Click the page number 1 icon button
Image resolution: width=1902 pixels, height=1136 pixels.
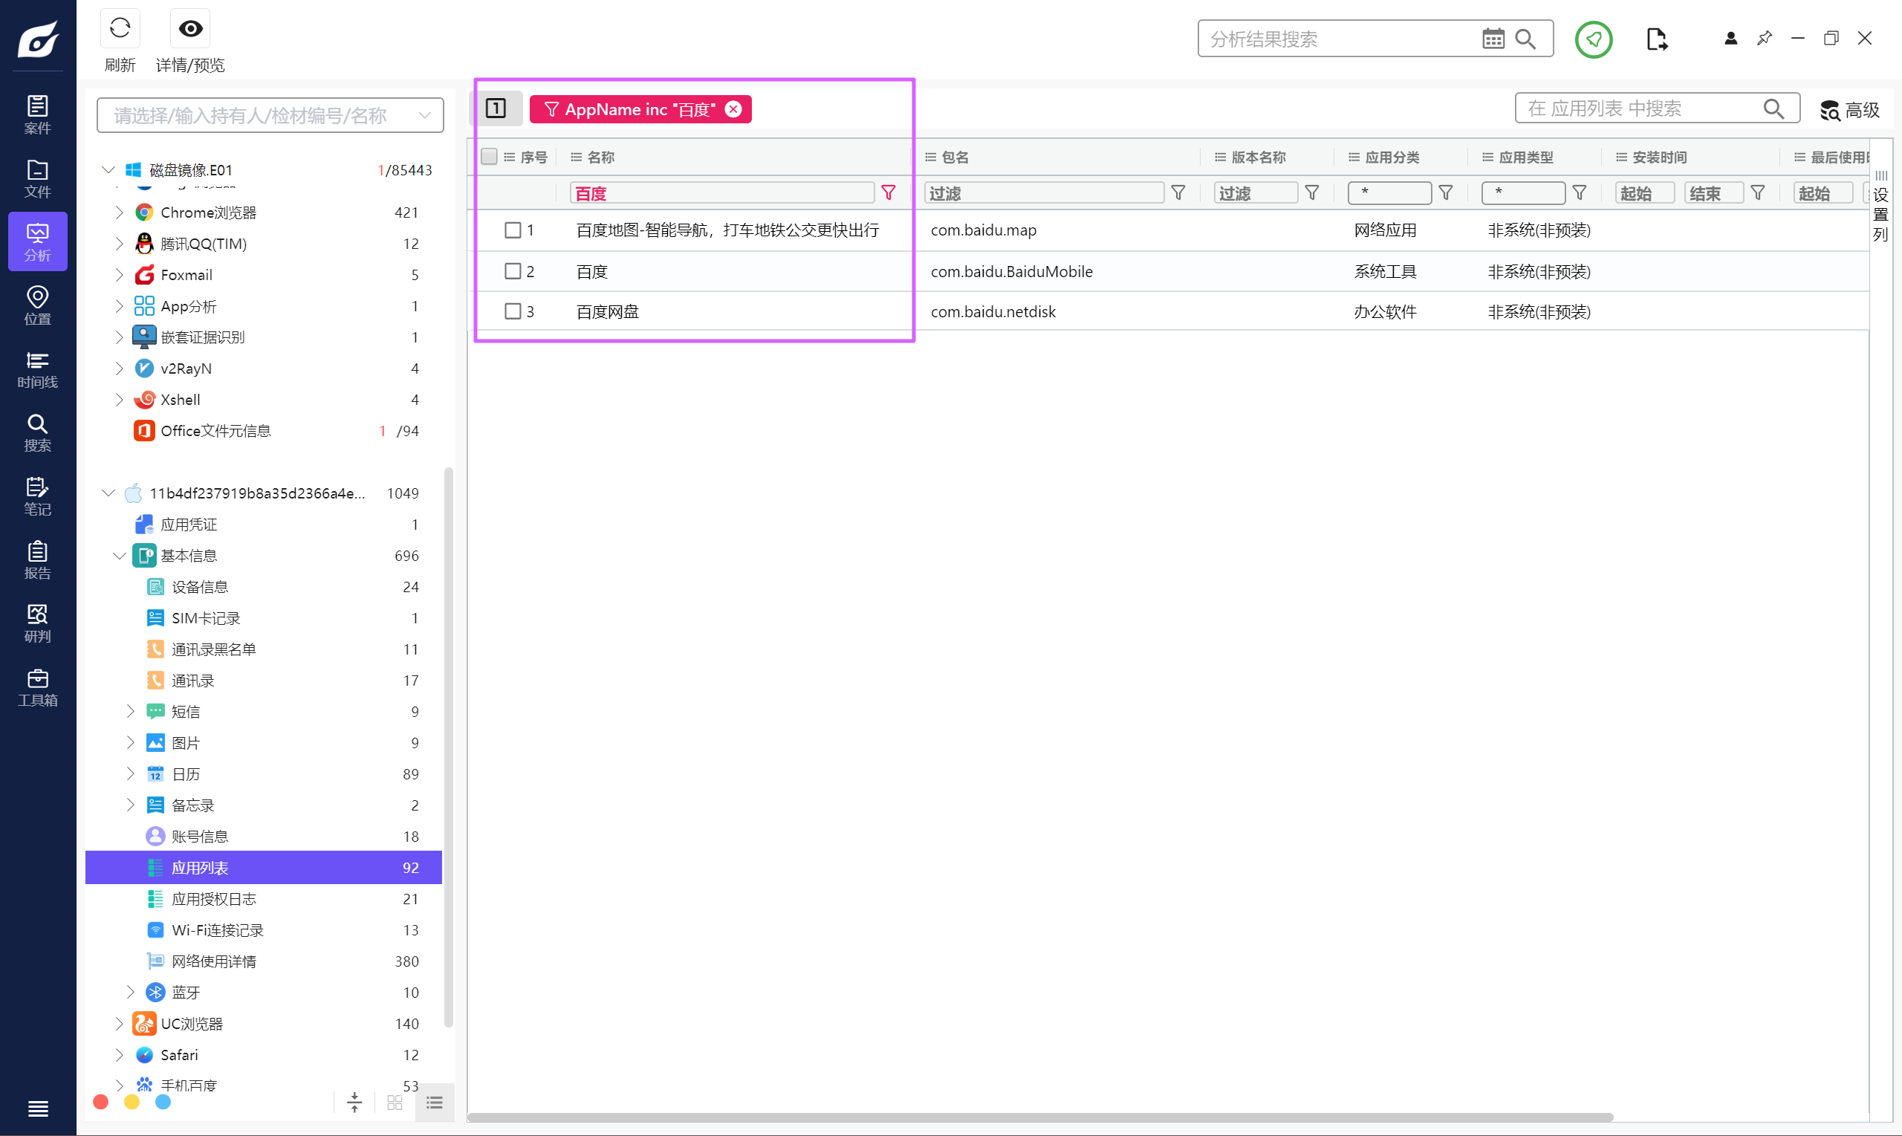[496, 108]
